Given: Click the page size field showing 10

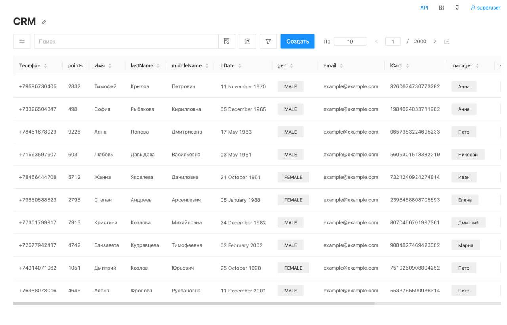Looking at the screenshot, I should tap(350, 41).
